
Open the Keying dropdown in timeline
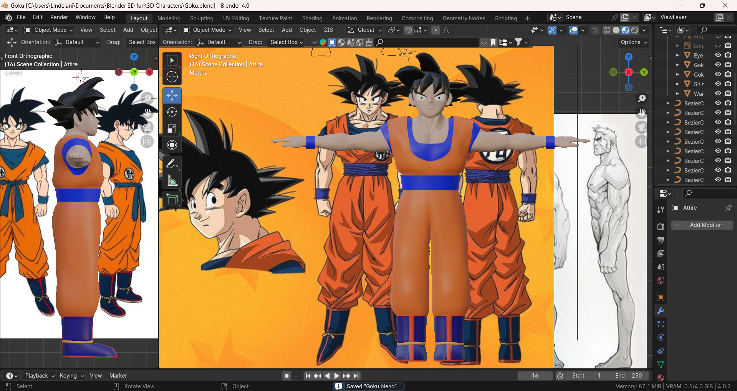tap(72, 376)
